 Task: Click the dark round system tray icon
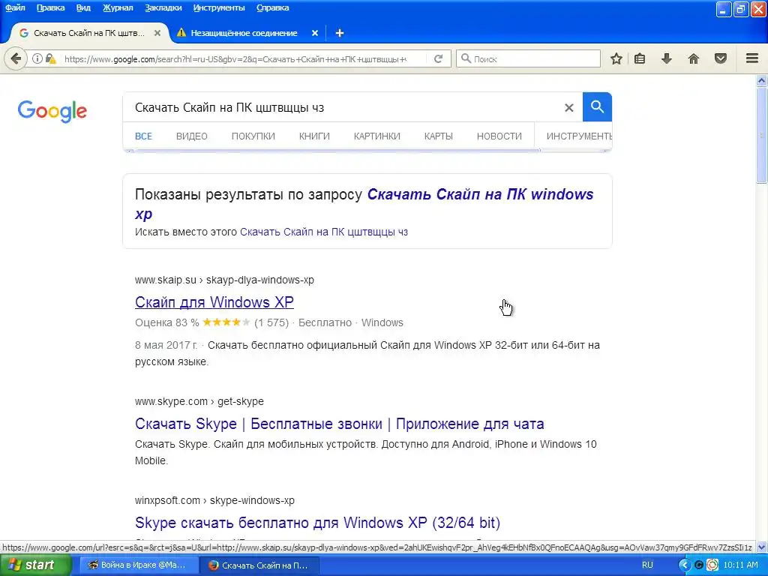(x=699, y=565)
